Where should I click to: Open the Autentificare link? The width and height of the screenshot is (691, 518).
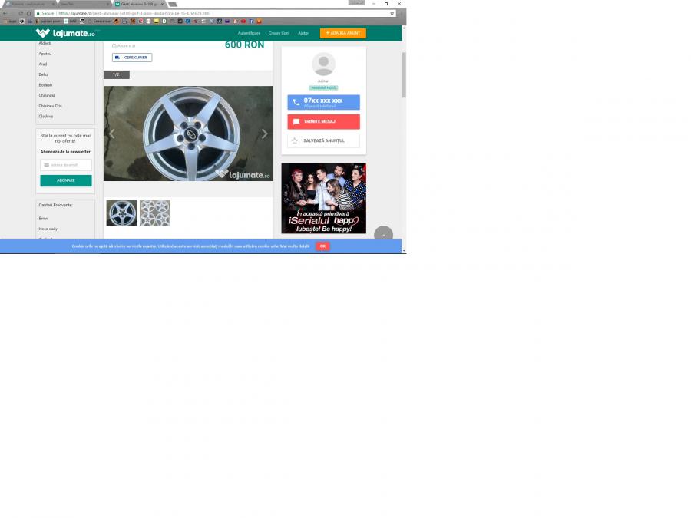(249, 33)
